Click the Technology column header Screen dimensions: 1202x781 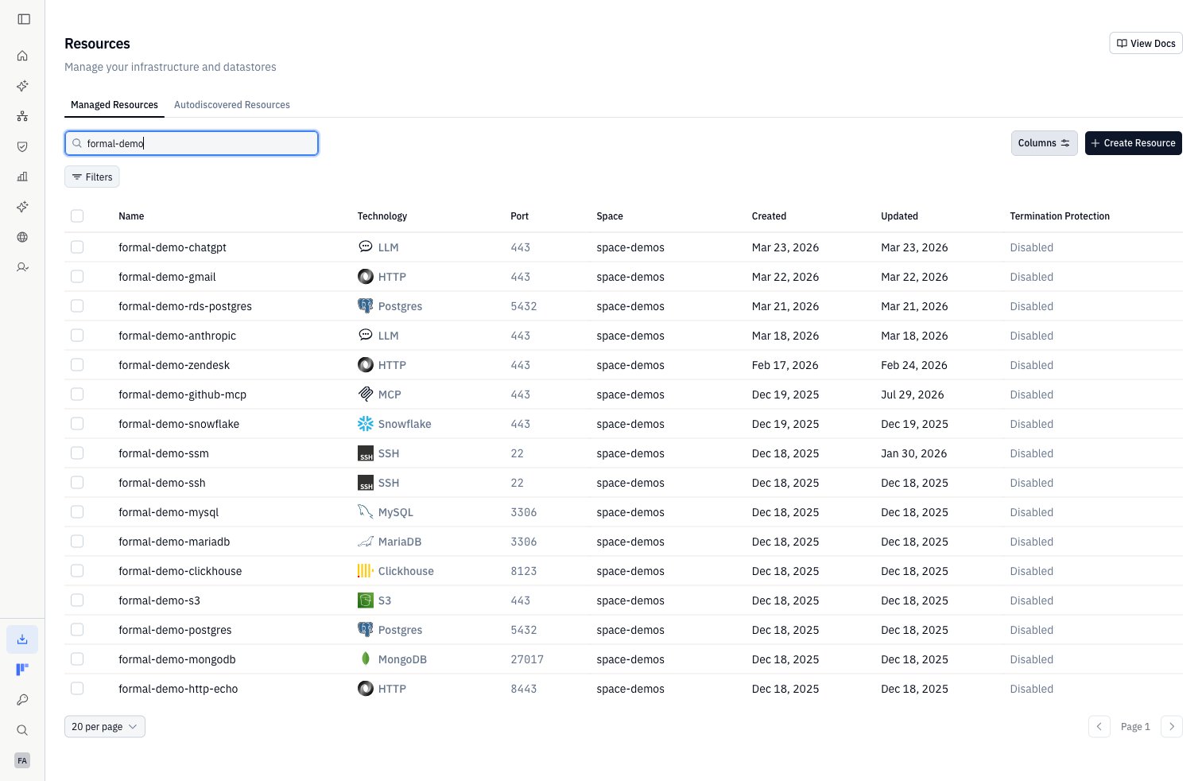pos(382,216)
